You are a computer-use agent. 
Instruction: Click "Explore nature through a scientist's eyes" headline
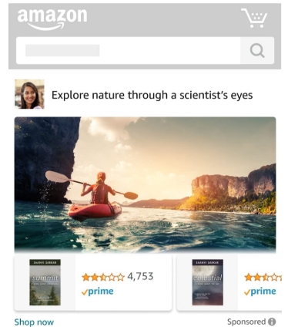[x=152, y=95]
